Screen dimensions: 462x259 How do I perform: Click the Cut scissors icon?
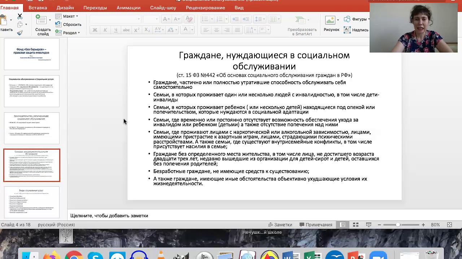[x=20, y=17]
